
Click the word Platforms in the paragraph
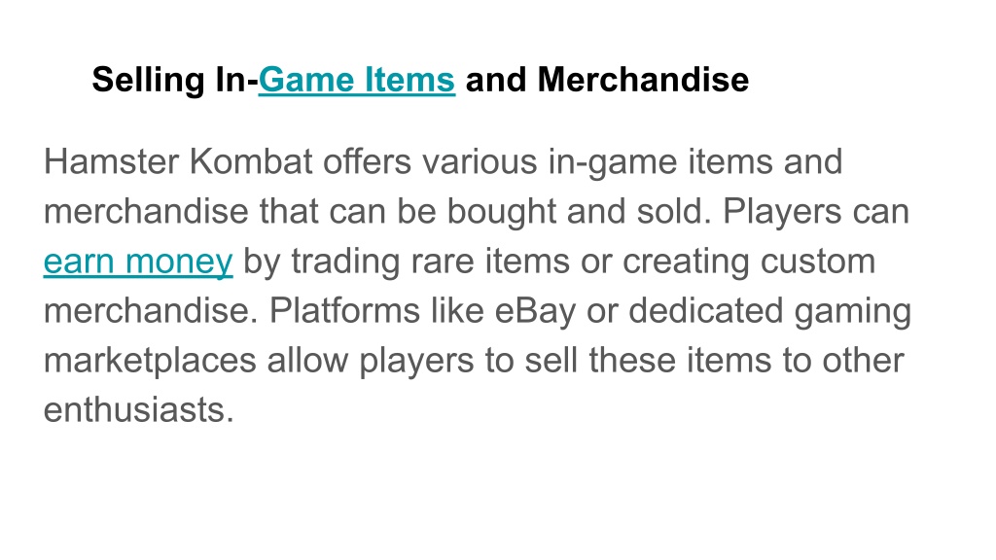click(344, 310)
